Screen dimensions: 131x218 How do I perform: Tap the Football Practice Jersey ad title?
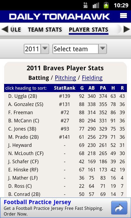coord(37,202)
